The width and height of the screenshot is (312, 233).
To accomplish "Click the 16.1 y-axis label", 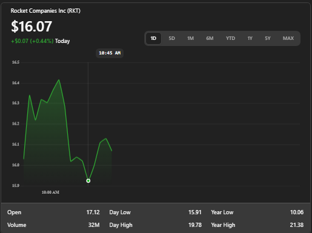I will click(x=16, y=144).
